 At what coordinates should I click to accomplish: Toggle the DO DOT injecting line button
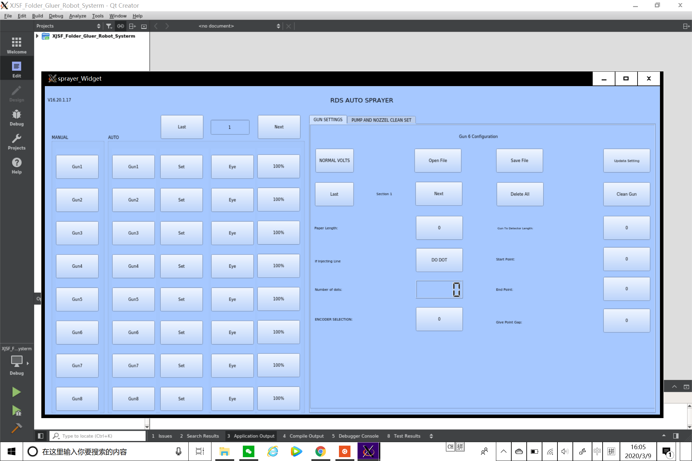point(439,260)
